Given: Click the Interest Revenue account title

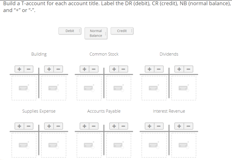Looking at the screenshot, I should click(169, 111).
